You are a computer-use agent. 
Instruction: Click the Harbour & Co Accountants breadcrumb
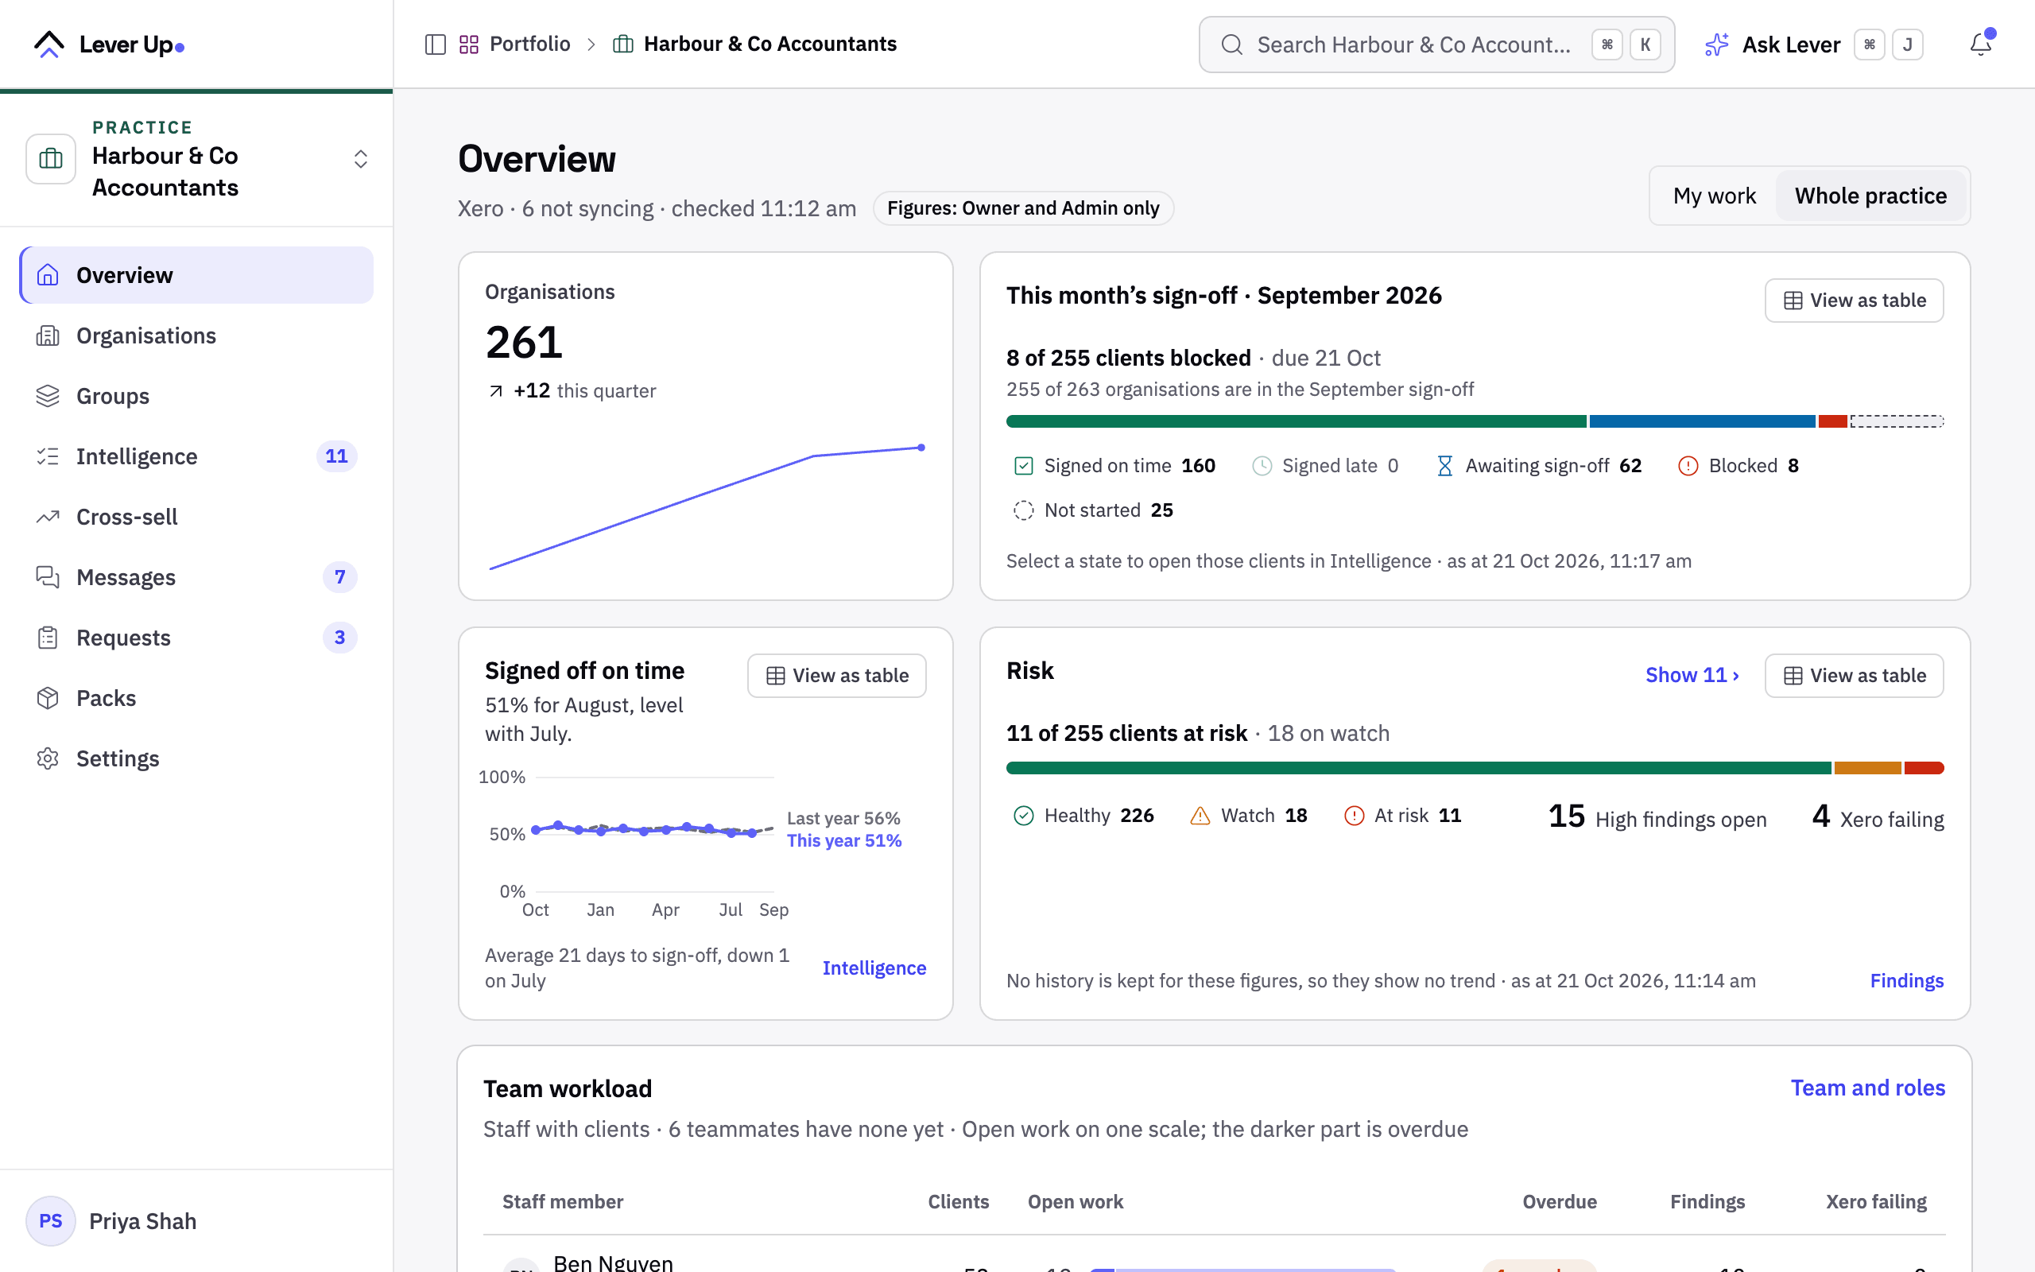(x=755, y=44)
